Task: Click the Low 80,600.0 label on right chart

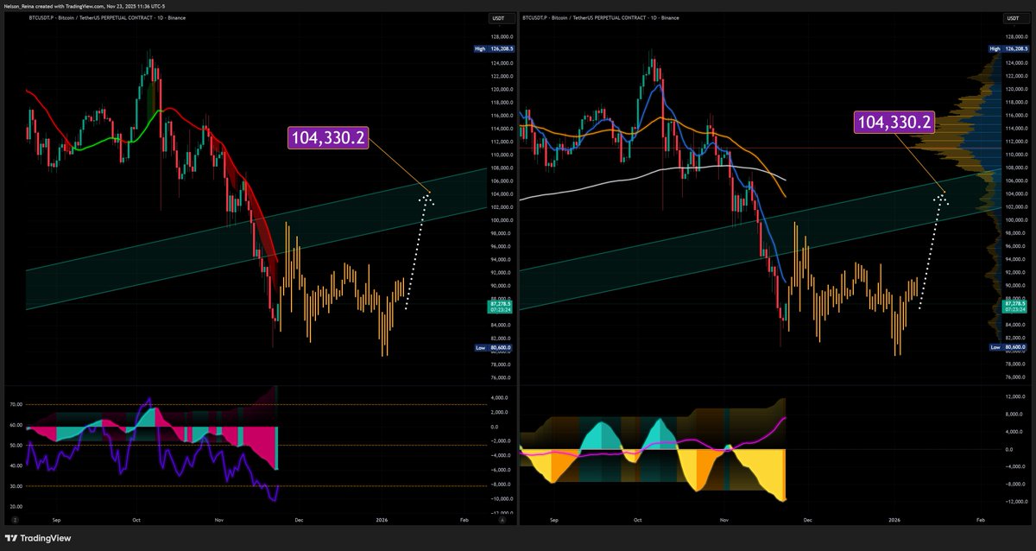Action: [x=1010, y=346]
